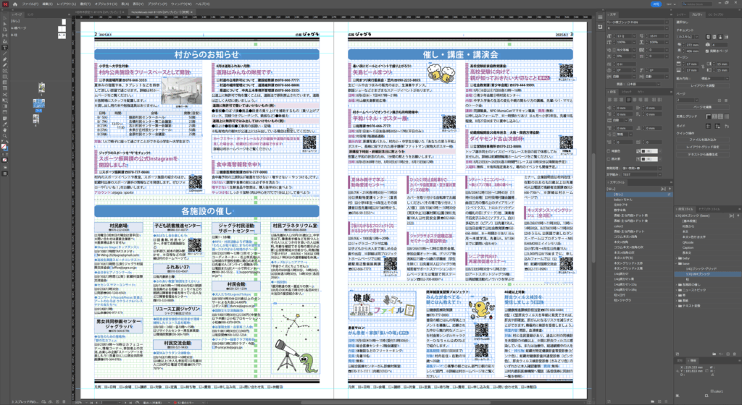Select the Zoom magnifier tool
This screenshot has width=742, height=405.
[x=5, y=136]
